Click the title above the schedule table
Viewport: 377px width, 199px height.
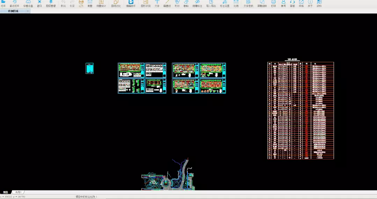point(292,59)
